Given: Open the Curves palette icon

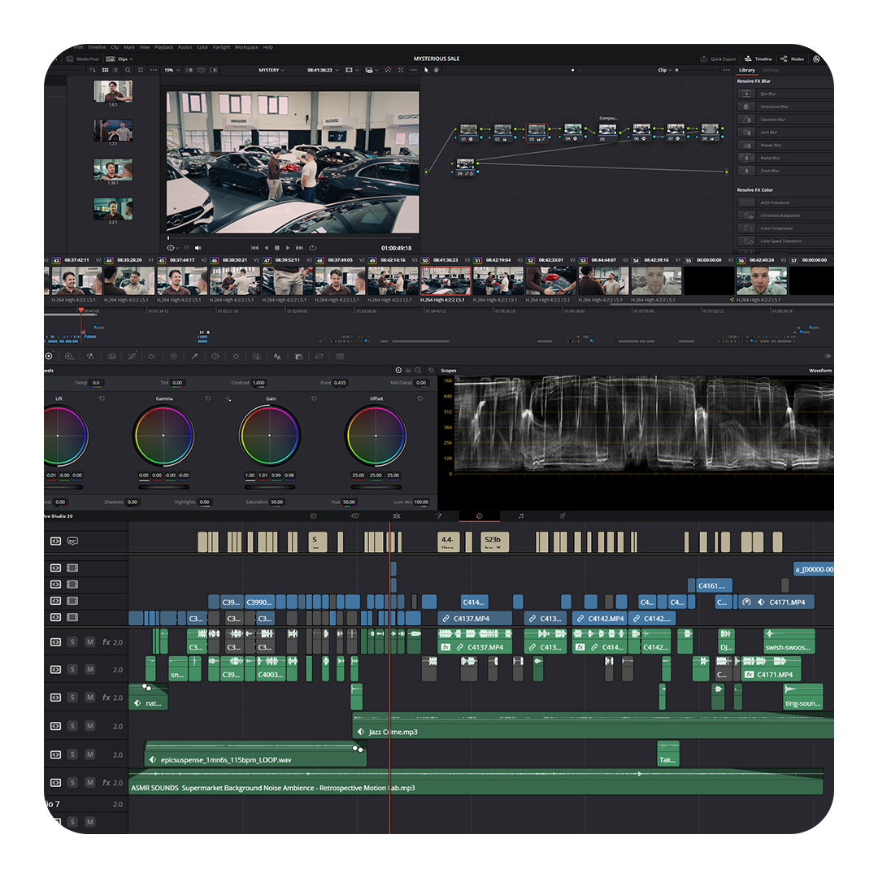Looking at the screenshot, I should pyautogui.click(x=133, y=356).
